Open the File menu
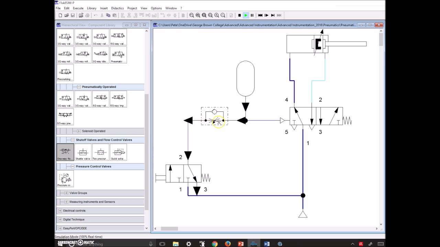This screenshot has height=247, width=440. 58,8
